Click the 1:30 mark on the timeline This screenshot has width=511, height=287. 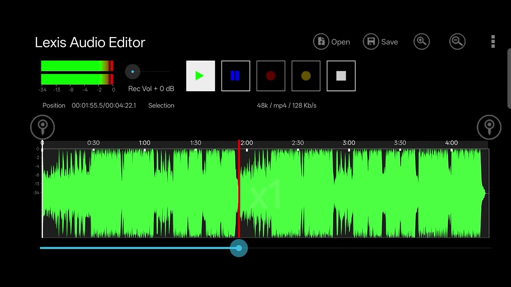pos(196,143)
